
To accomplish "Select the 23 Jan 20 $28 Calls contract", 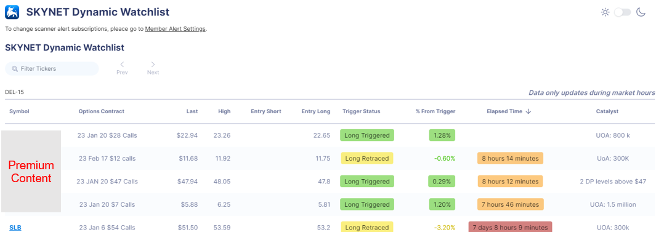I will click(x=107, y=135).
